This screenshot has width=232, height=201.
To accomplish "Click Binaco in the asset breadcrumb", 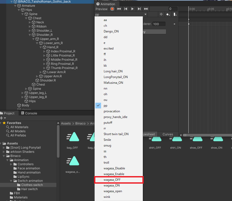I will coord(80,123).
